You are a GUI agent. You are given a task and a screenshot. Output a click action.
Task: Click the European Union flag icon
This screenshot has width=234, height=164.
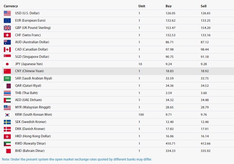tap(7, 21)
